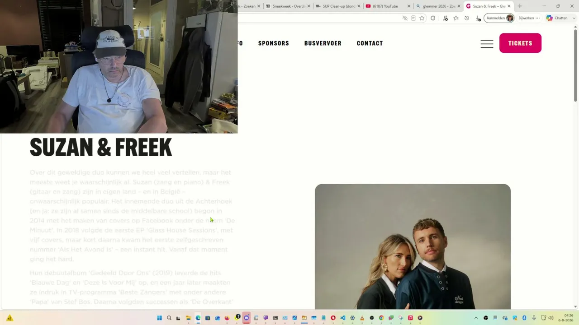Open Google Chrome from the taskbar
Screen dimensions: 579x325
point(381,318)
